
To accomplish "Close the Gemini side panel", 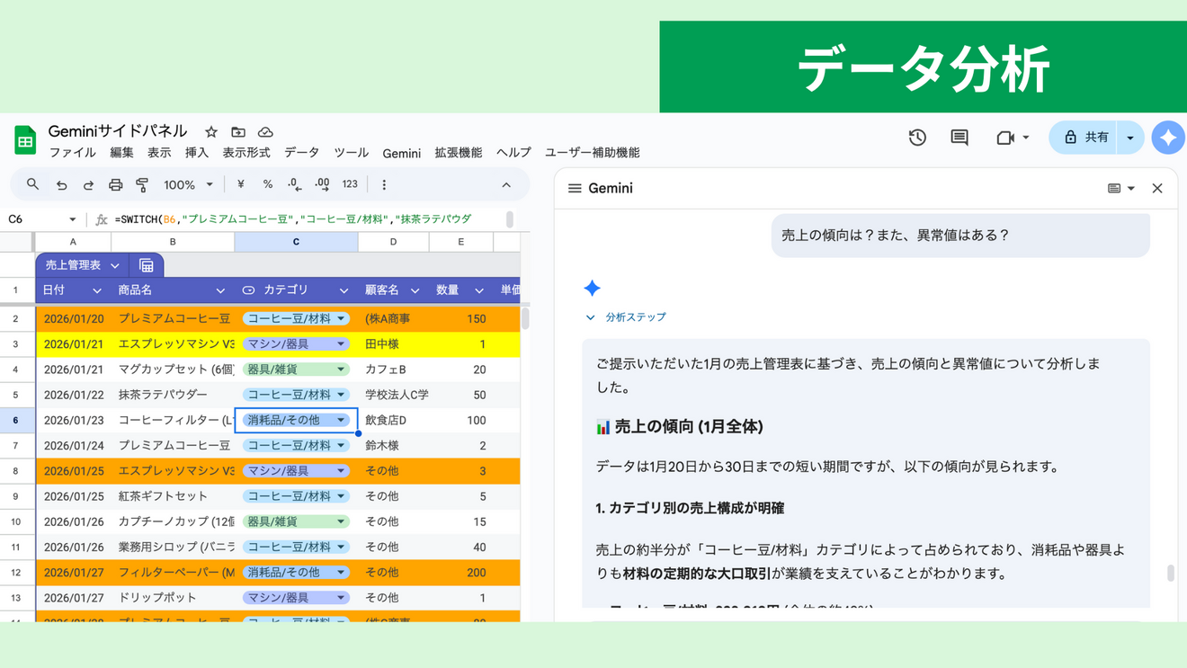I will (1157, 189).
